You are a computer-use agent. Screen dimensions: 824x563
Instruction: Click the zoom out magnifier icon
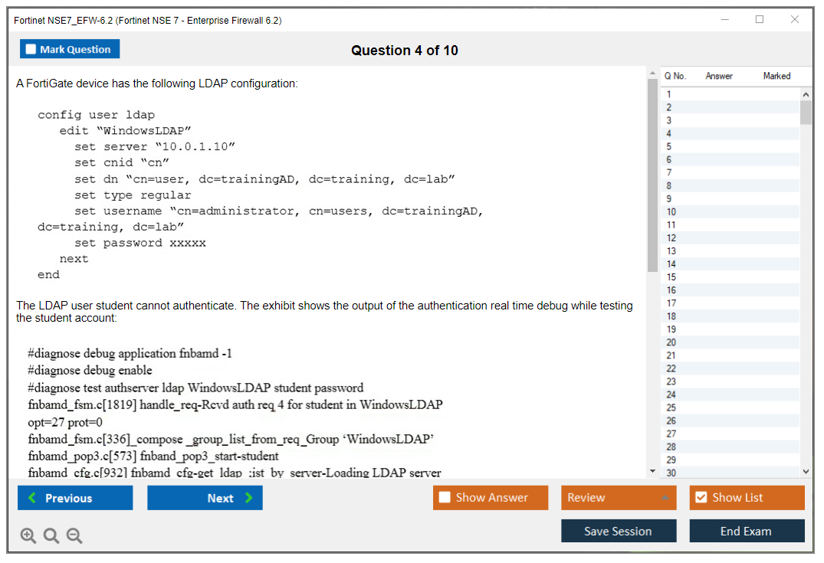tap(74, 536)
